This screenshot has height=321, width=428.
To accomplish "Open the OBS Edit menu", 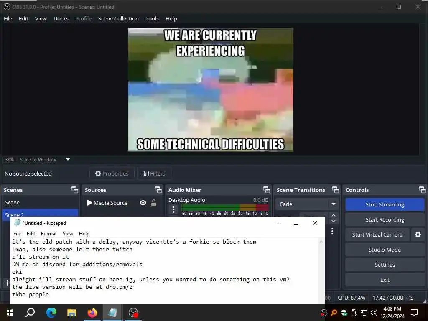I will (23, 18).
